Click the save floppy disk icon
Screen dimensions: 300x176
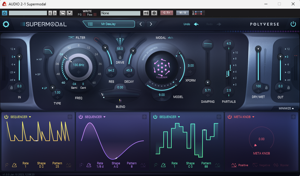click(x=69, y=13)
